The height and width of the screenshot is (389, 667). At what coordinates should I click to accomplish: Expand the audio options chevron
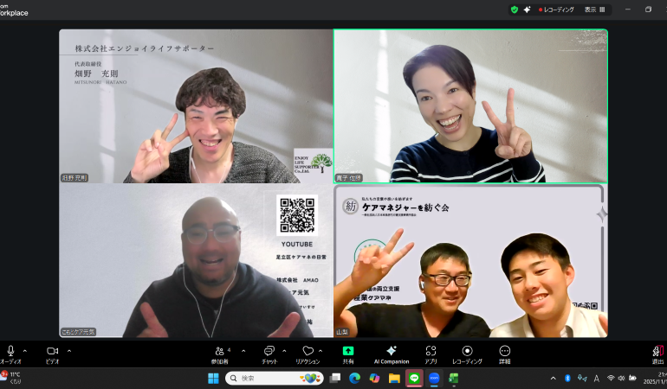coord(24,351)
